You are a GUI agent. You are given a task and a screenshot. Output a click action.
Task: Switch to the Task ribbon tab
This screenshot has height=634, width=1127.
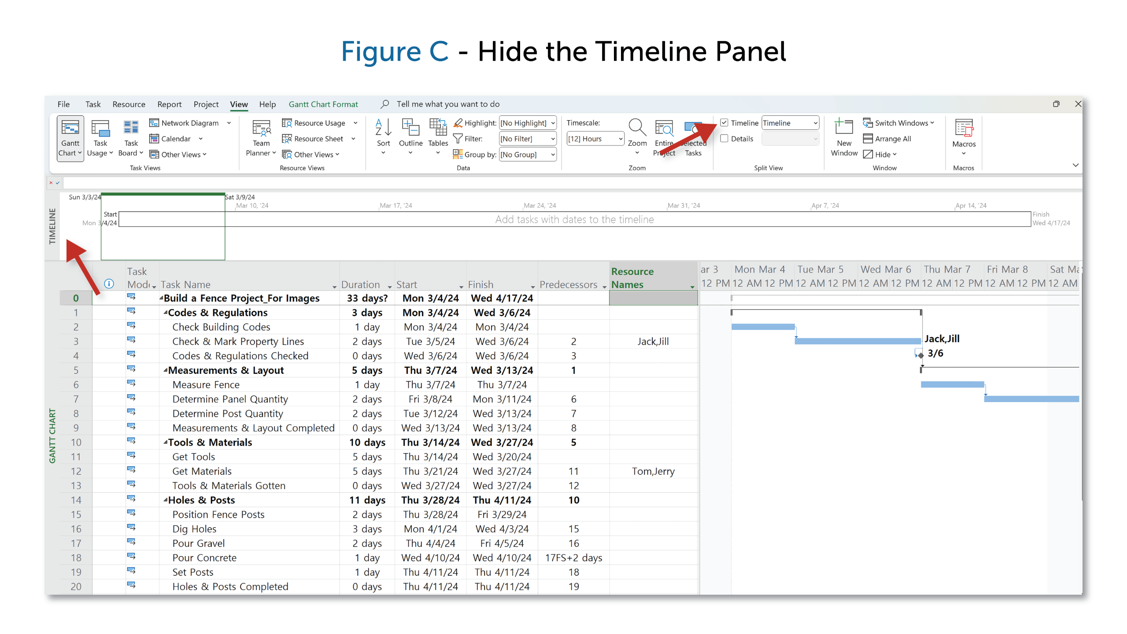93,104
